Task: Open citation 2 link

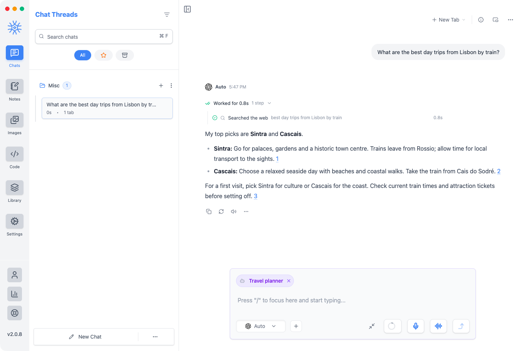Action: point(499,171)
